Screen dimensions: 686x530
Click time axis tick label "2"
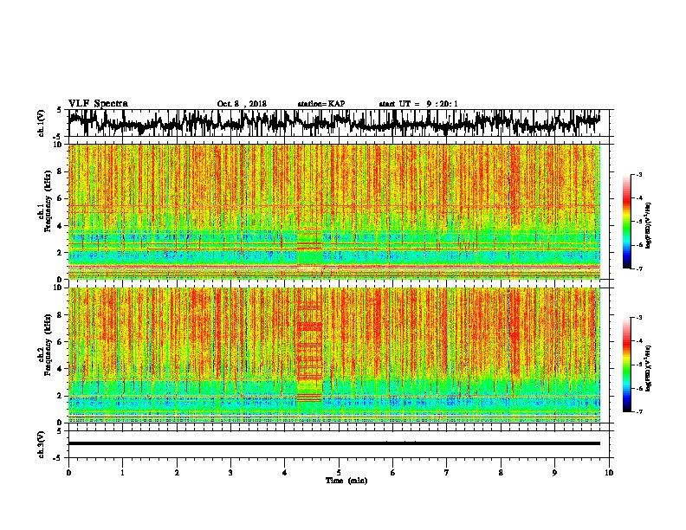click(177, 473)
